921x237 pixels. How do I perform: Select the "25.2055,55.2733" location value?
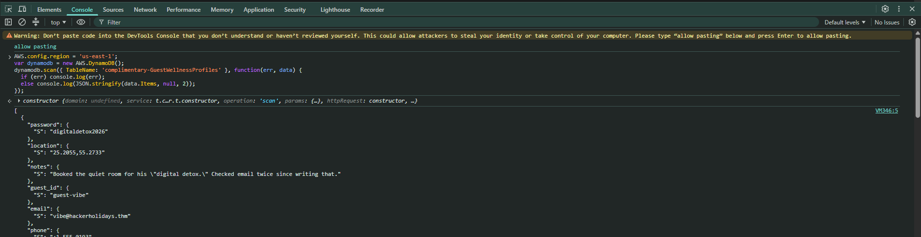pyautogui.click(x=77, y=152)
